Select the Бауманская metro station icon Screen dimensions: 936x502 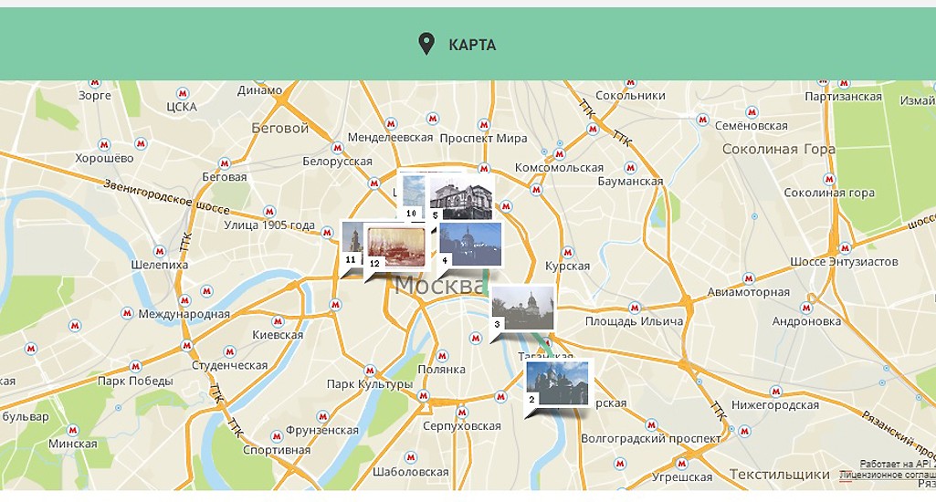[x=629, y=168]
